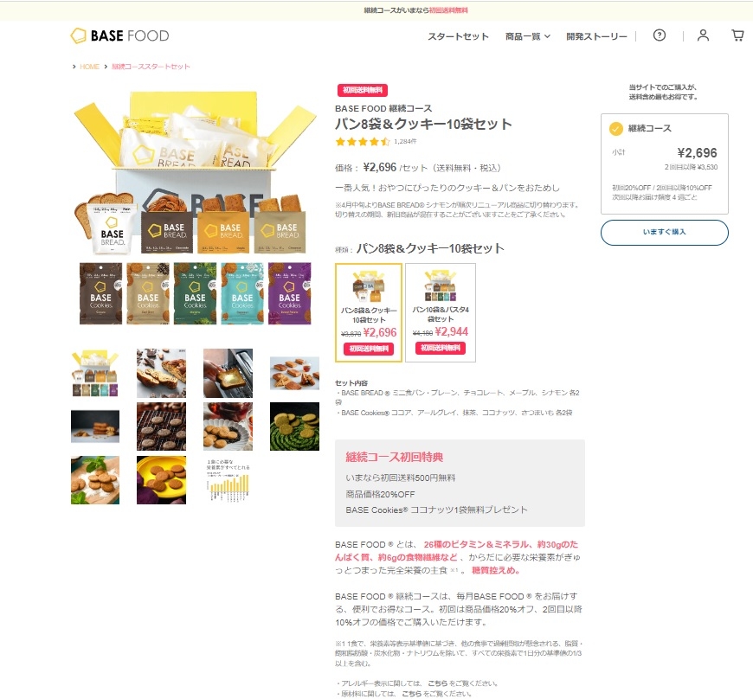Open the account user icon
Image resolution: width=753 pixels, height=699 pixels.
tap(703, 35)
